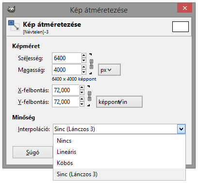Toggle the X-Y resolution chain link
Viewport: 198px width, 183px height.
(89, 96)
